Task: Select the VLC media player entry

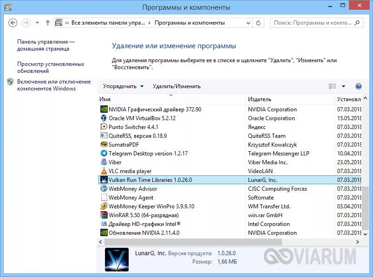Action: point(130,171)
